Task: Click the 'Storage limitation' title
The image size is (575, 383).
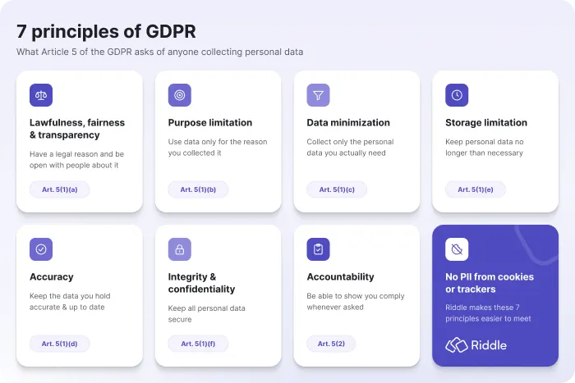Action: (x=486, y=123)
